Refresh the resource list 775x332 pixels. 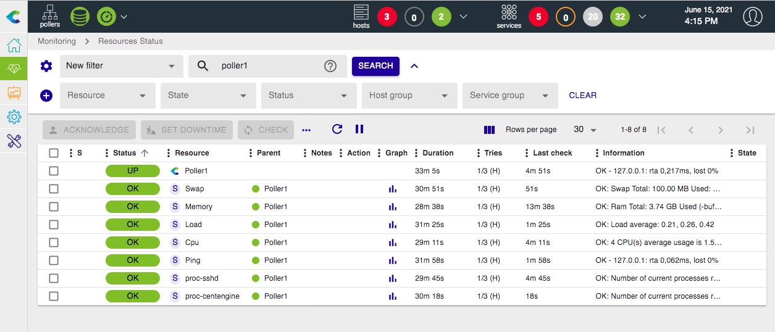pyautogui.click(x=337, y=129)
